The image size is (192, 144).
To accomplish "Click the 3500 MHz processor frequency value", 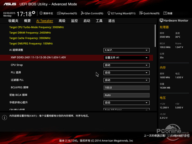I will click(165, 37).
